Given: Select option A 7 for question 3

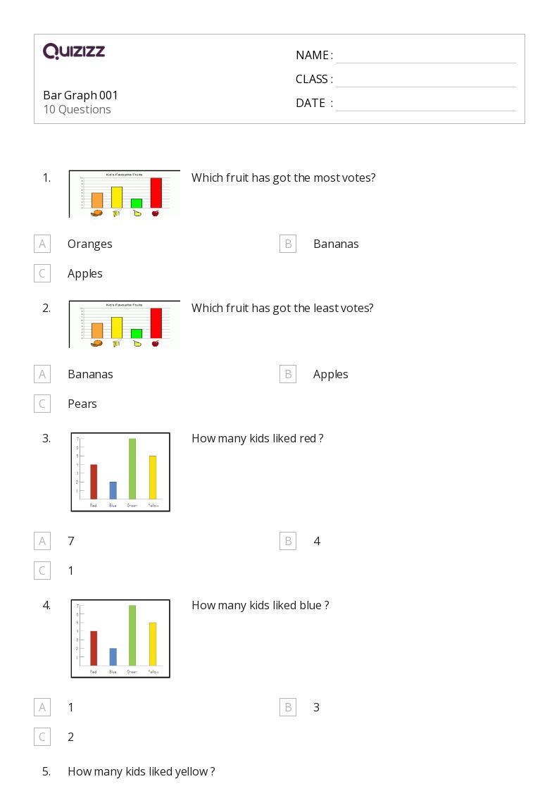Looking at the screenshot, I should tap(42, 541).
